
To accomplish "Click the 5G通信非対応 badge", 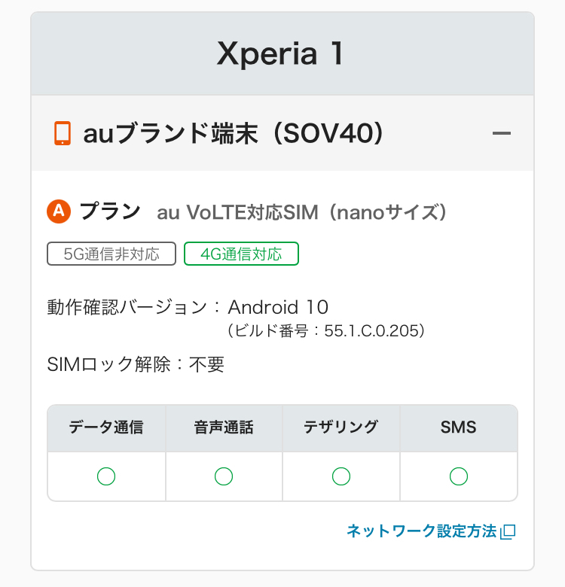I will pyautogui.click(x=111, y=254).
